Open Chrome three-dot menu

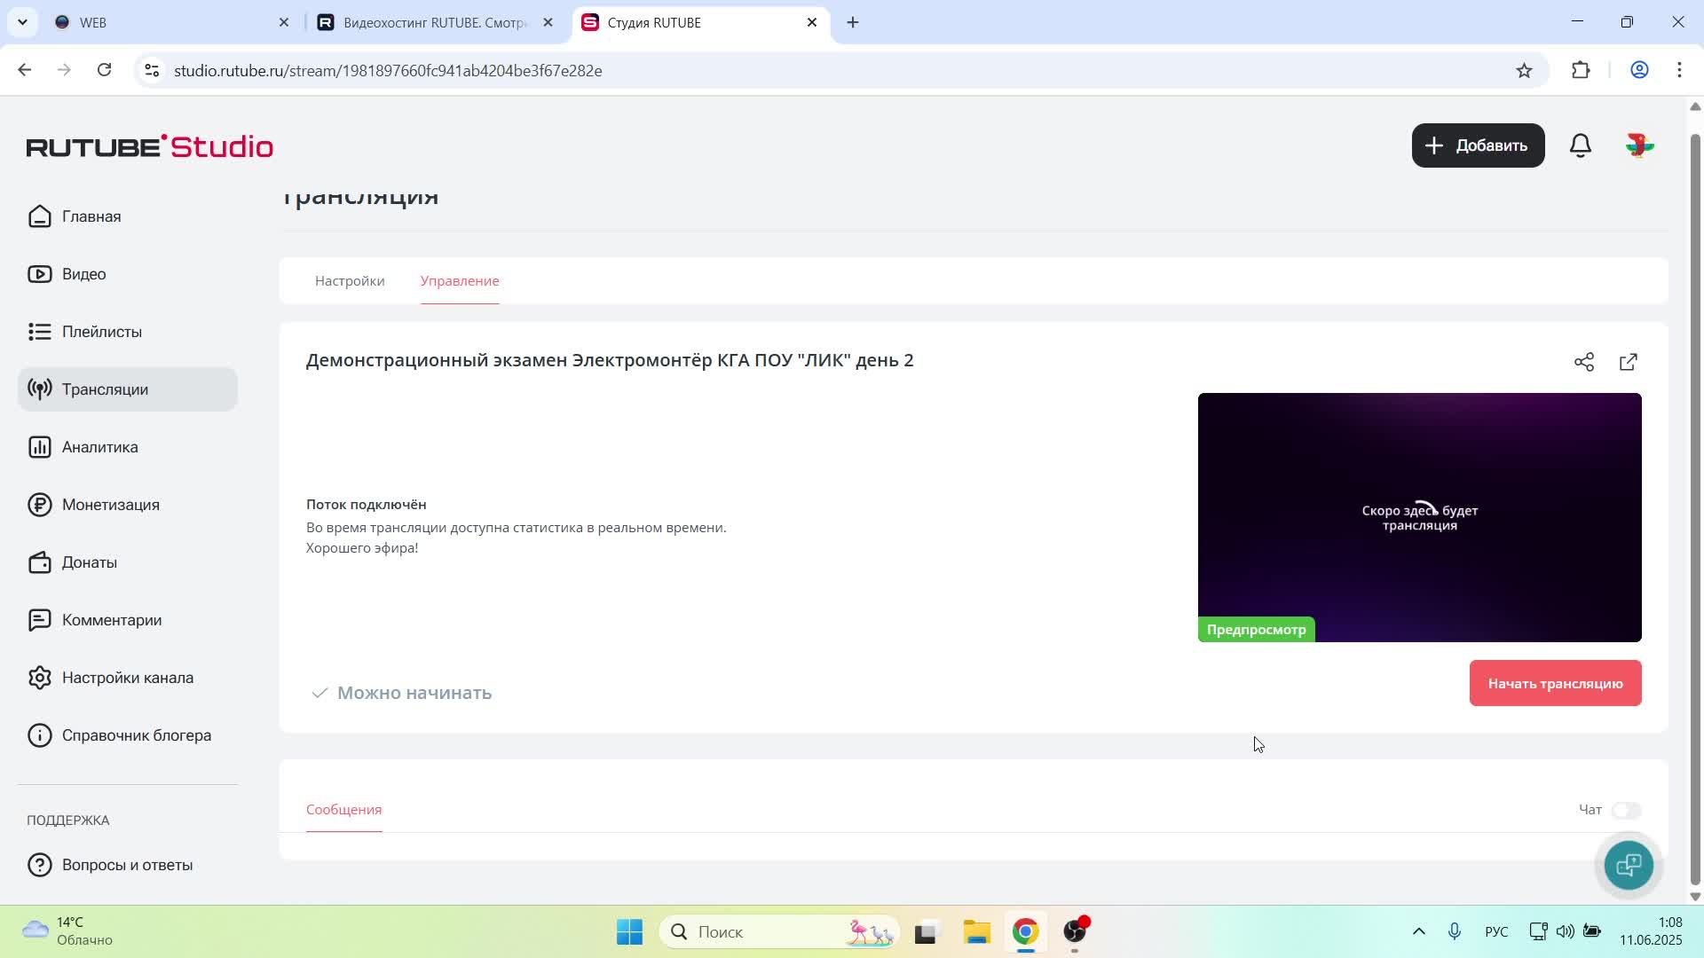[x=1679, y=71]
